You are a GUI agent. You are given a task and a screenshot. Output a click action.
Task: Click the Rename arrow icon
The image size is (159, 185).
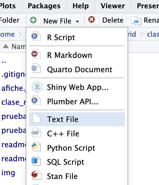coord(136,21)
